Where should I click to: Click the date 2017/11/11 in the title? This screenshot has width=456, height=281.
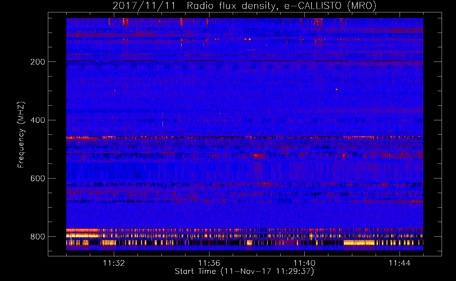pyautogui.click(x=144, y=6)
